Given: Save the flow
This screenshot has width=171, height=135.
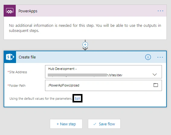Looking at the screenshot, I should coord(104,124).
